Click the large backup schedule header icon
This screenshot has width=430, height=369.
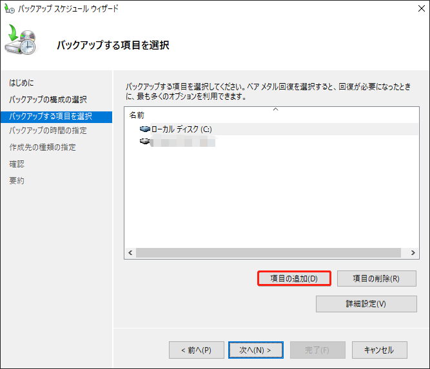coord(21,40)
